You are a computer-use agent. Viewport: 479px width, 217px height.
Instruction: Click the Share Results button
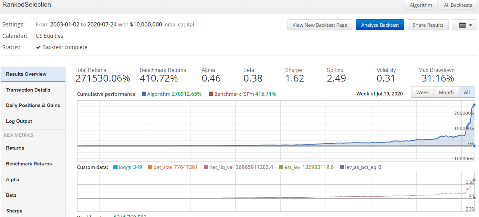(428, 25)
